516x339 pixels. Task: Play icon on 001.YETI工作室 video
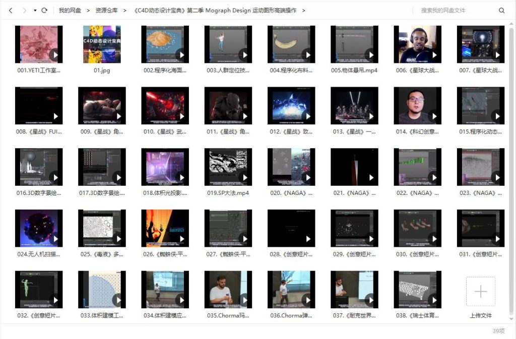coord(55,54)
